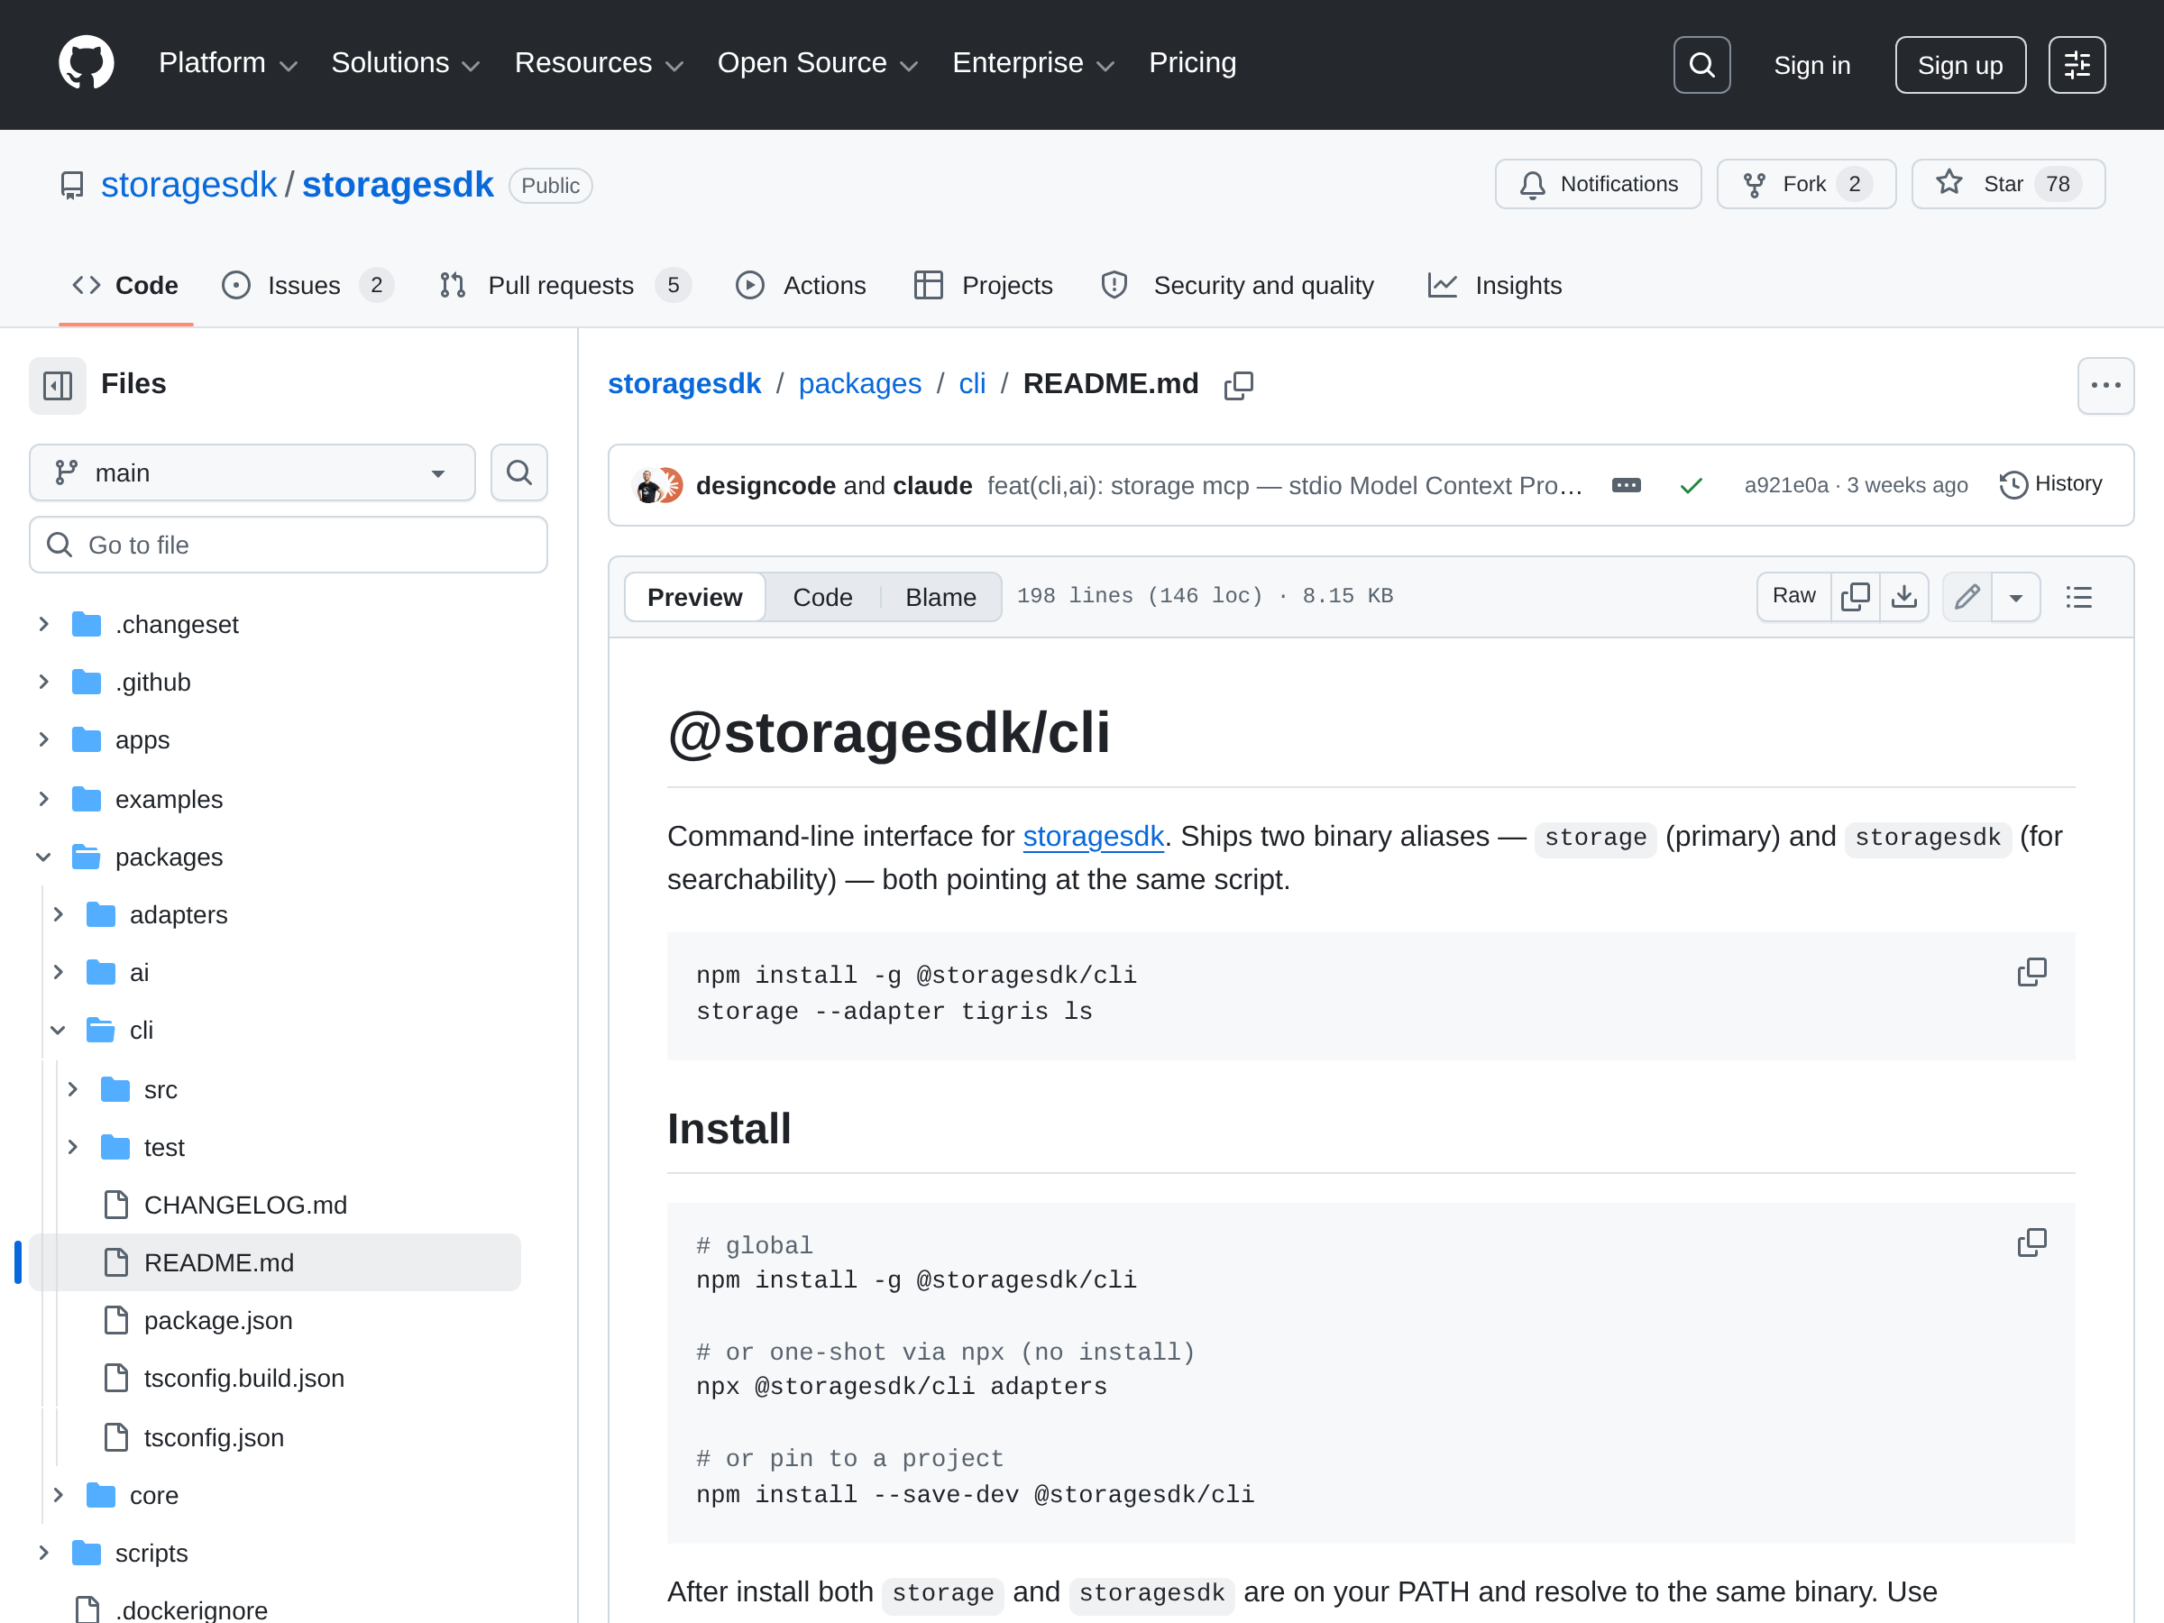
Task: Open tsconfig.json in file tree
Action: click(214, 1438)
